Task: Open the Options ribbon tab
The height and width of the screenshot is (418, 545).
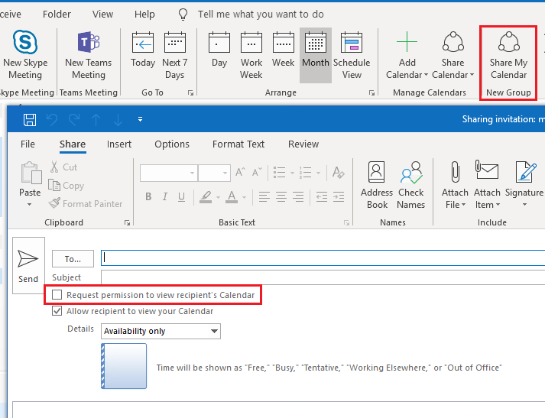Action: (172, 144)
